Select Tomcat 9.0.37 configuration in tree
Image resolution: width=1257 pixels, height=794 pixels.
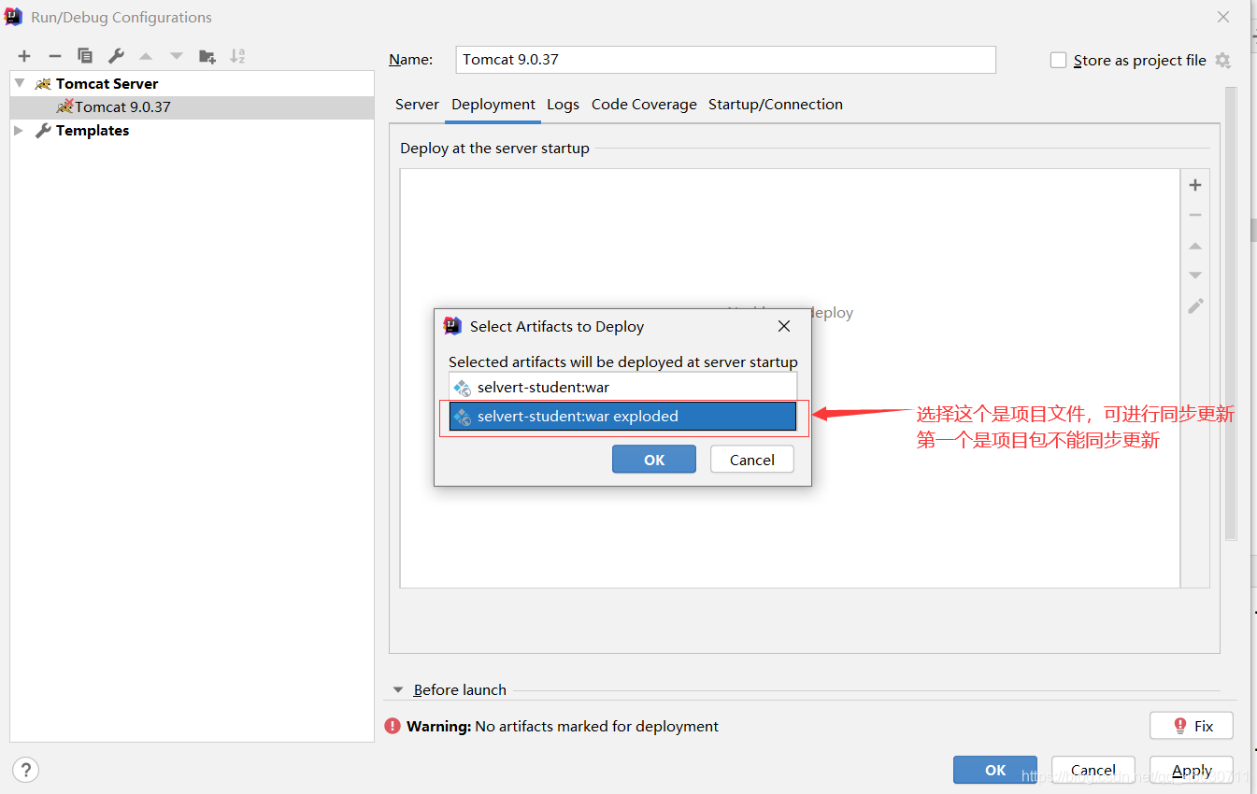tap(192, 106)
